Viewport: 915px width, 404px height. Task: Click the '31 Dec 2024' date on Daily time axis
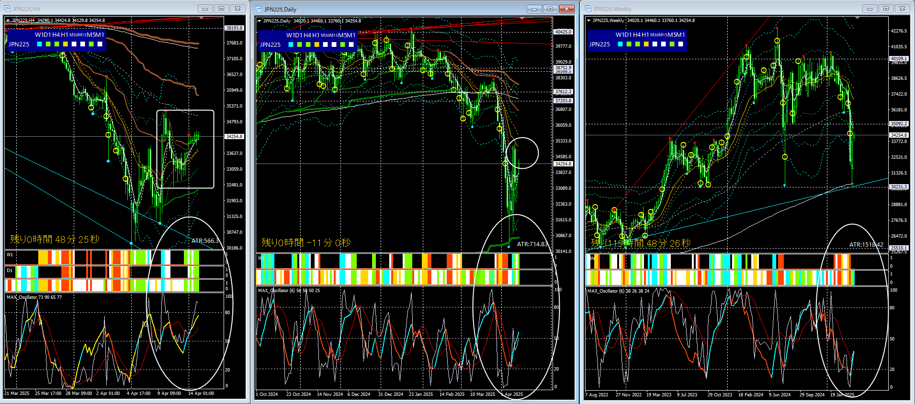391,394
